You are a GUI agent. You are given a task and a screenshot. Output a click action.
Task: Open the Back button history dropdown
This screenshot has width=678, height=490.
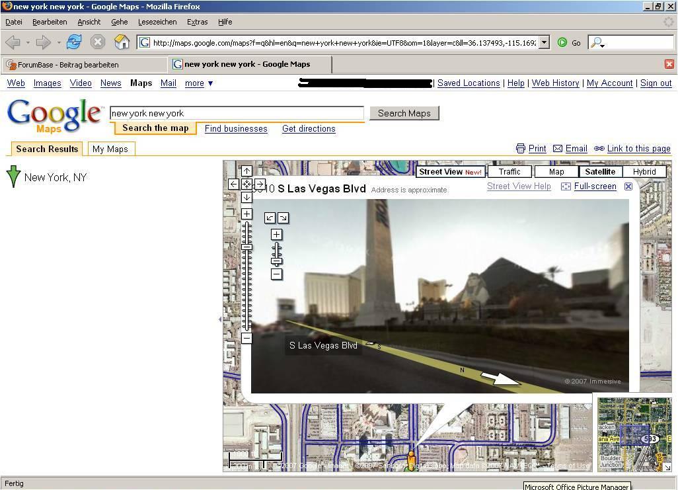pyautogui.click(x=28, y=42)
